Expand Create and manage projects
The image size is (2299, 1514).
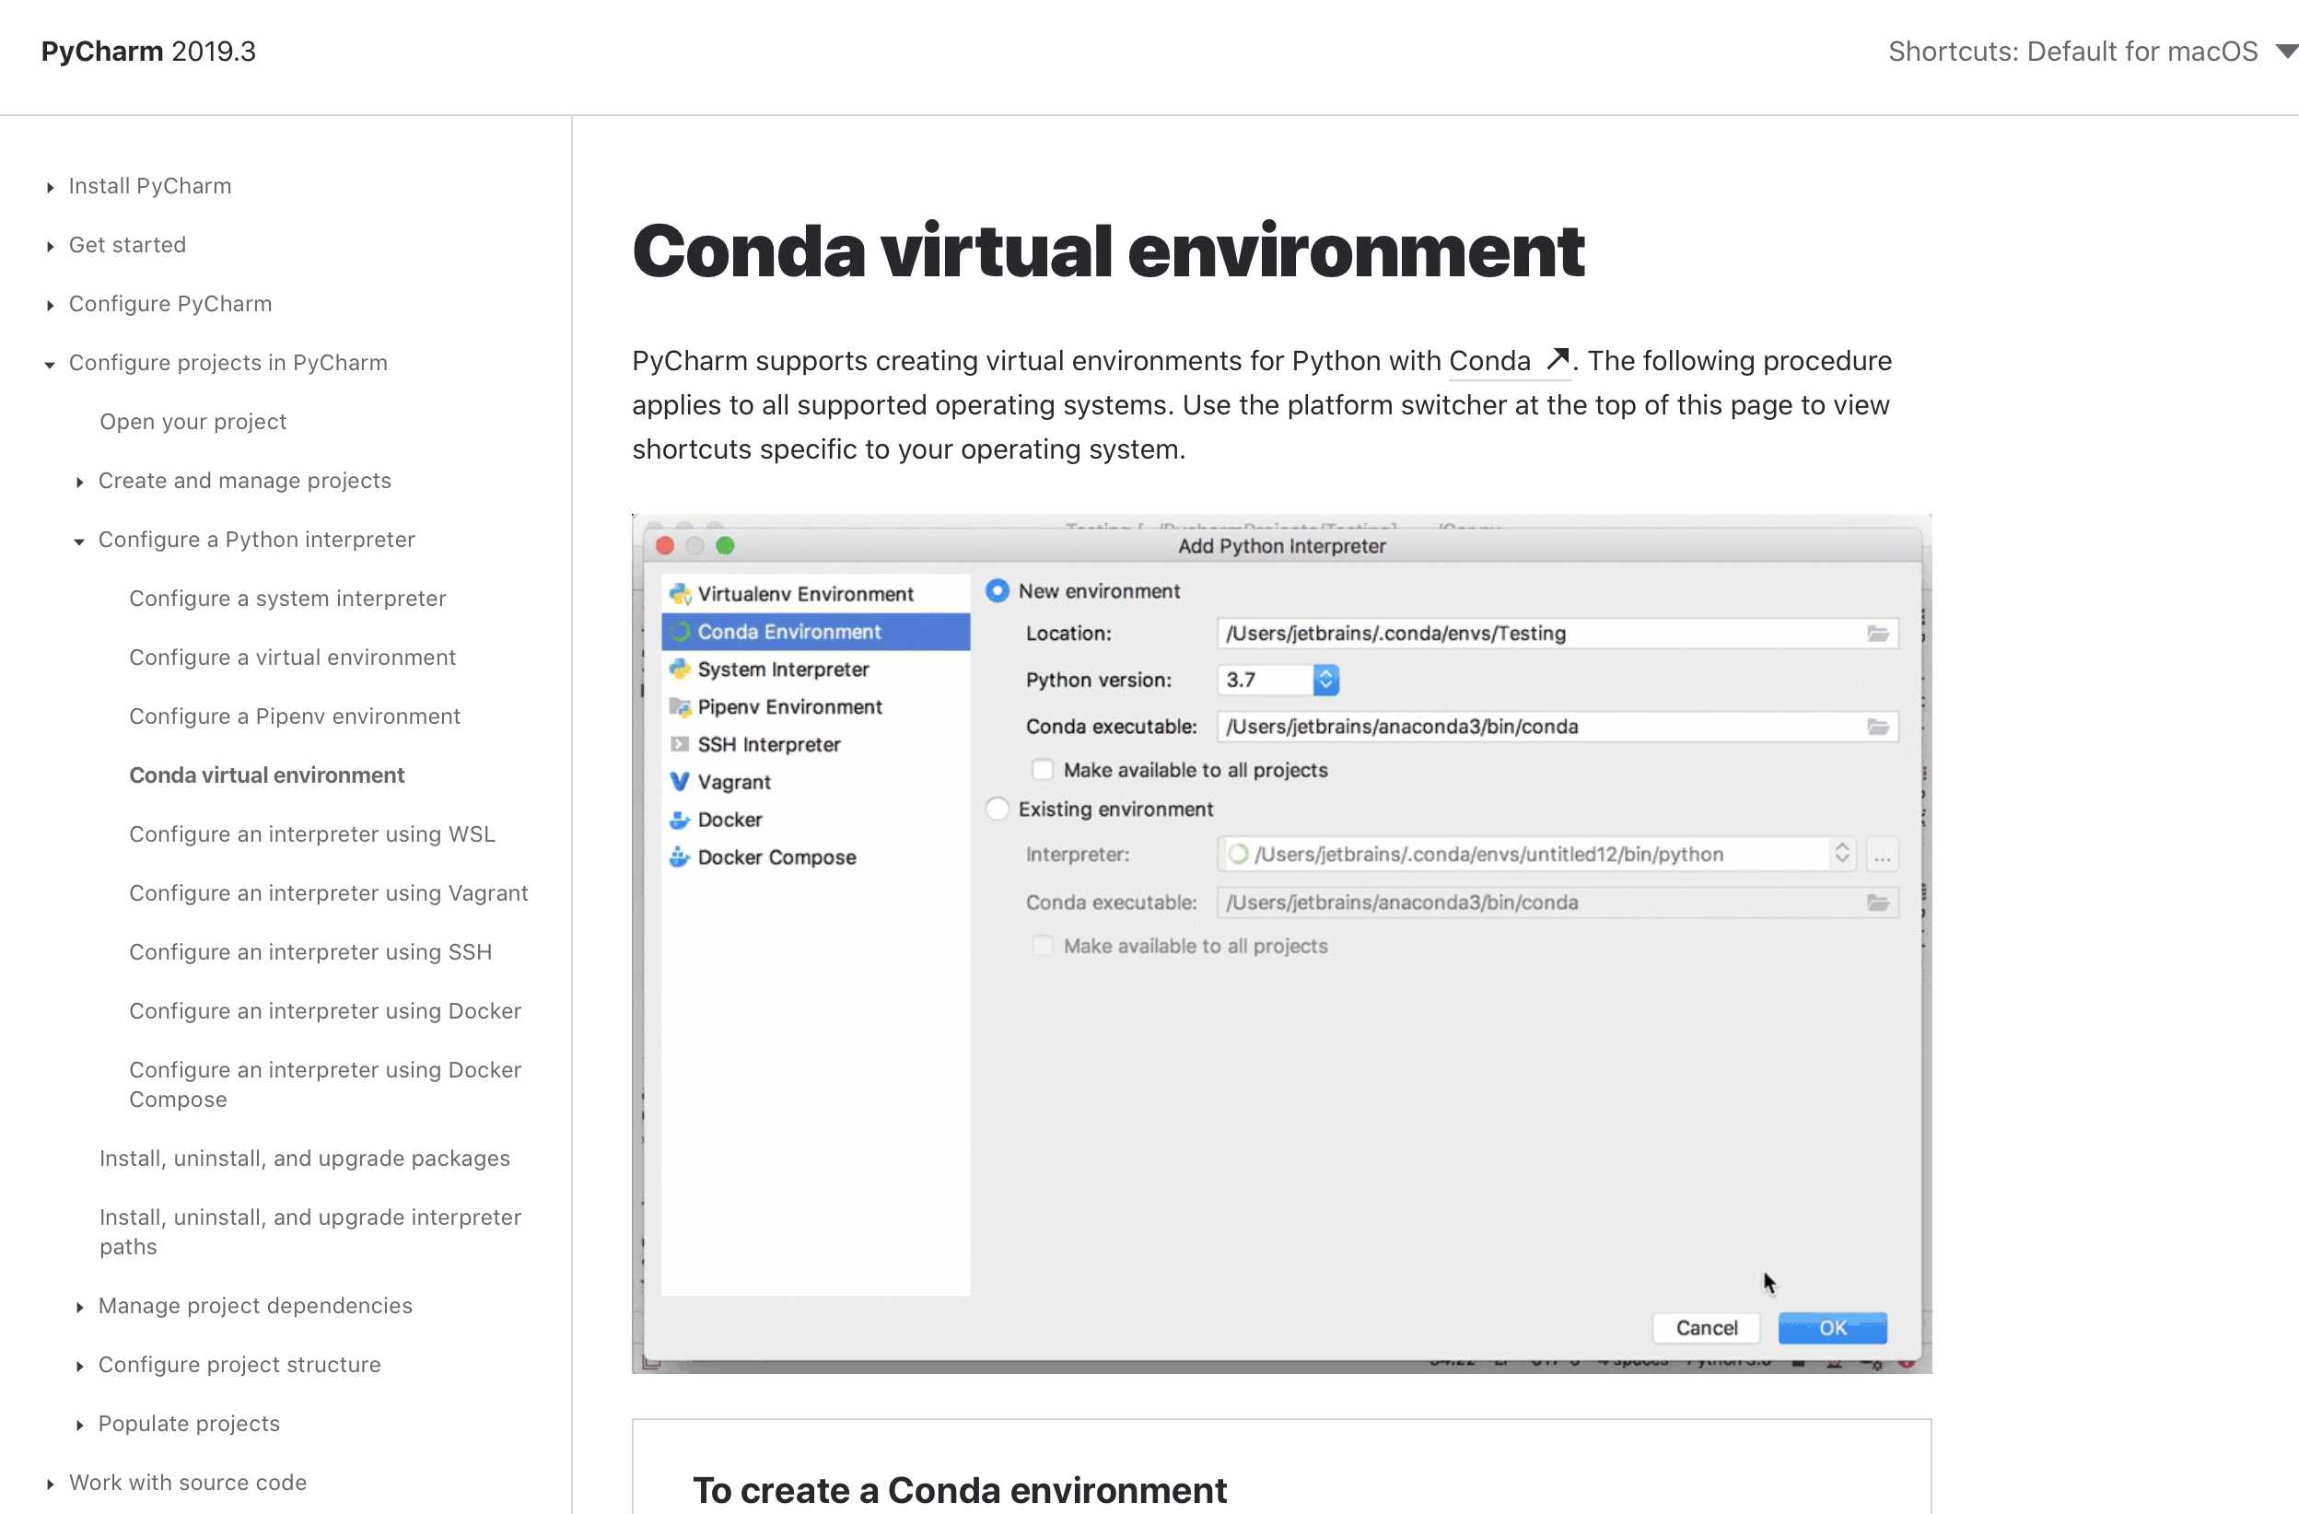click(x=80, y=482)
